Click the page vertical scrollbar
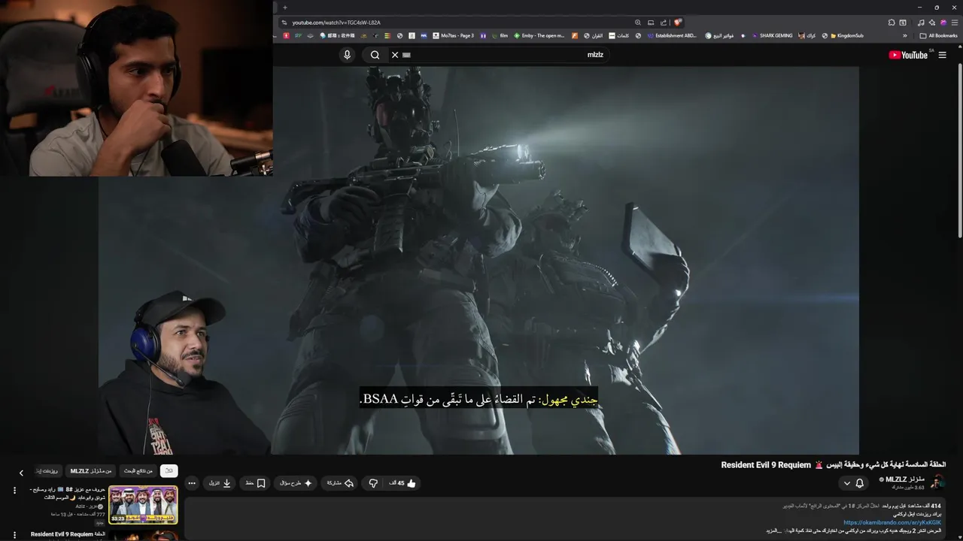This screenshot has height=541, width=963. 959,150
